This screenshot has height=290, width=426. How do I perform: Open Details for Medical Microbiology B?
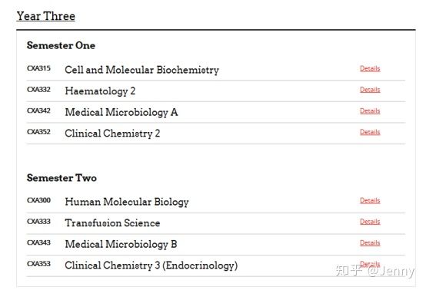tap(370, 243)
